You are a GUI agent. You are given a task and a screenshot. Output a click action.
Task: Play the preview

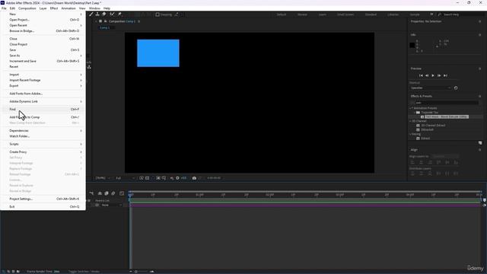pos(433,75)
